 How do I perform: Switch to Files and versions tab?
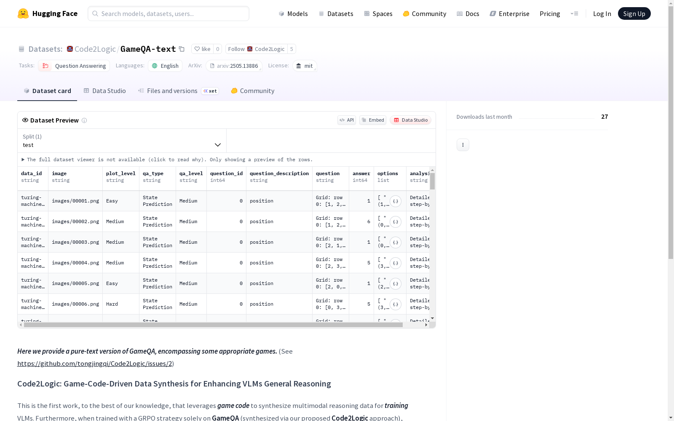pyautogui.click(x=178, y=91)
